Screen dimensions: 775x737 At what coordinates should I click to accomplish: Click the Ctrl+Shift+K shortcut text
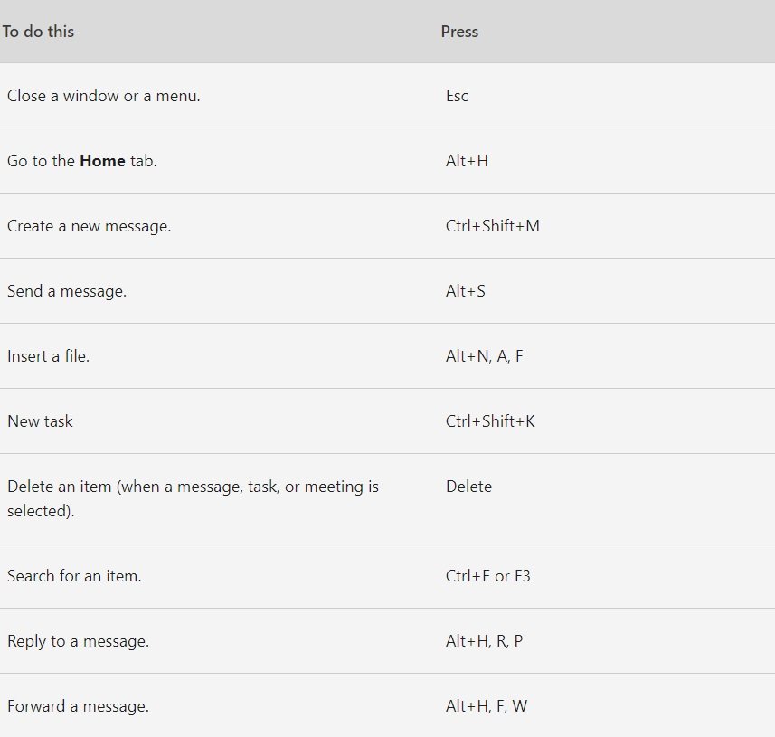(490, 421)
